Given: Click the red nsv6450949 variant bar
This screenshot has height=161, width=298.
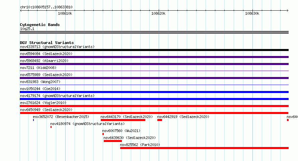Looking at the screenshot, I should (x=154, y=113).
